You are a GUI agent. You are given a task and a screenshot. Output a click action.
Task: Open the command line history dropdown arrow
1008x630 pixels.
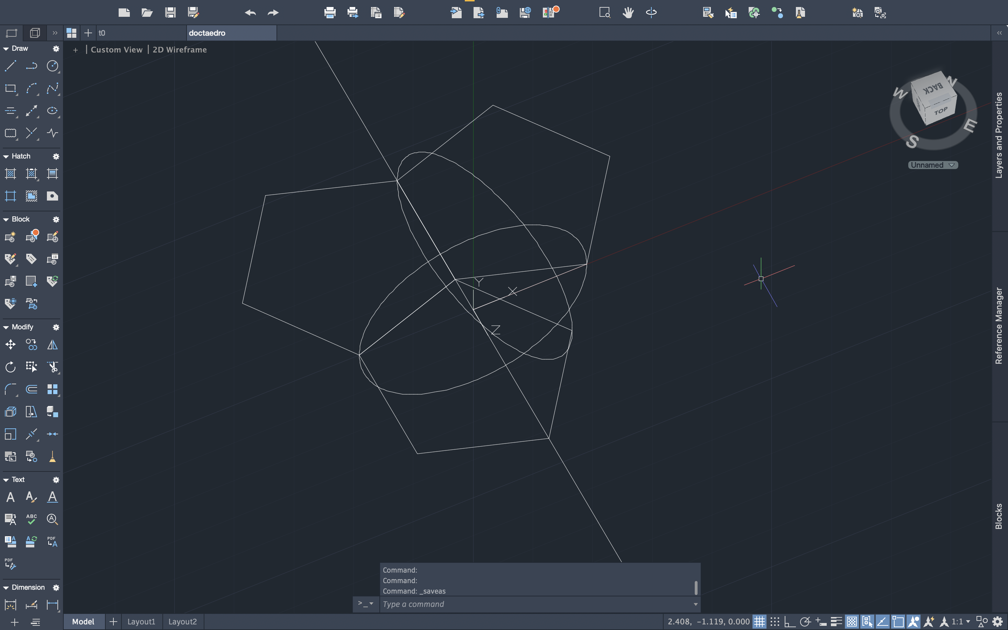pos(695,604)
